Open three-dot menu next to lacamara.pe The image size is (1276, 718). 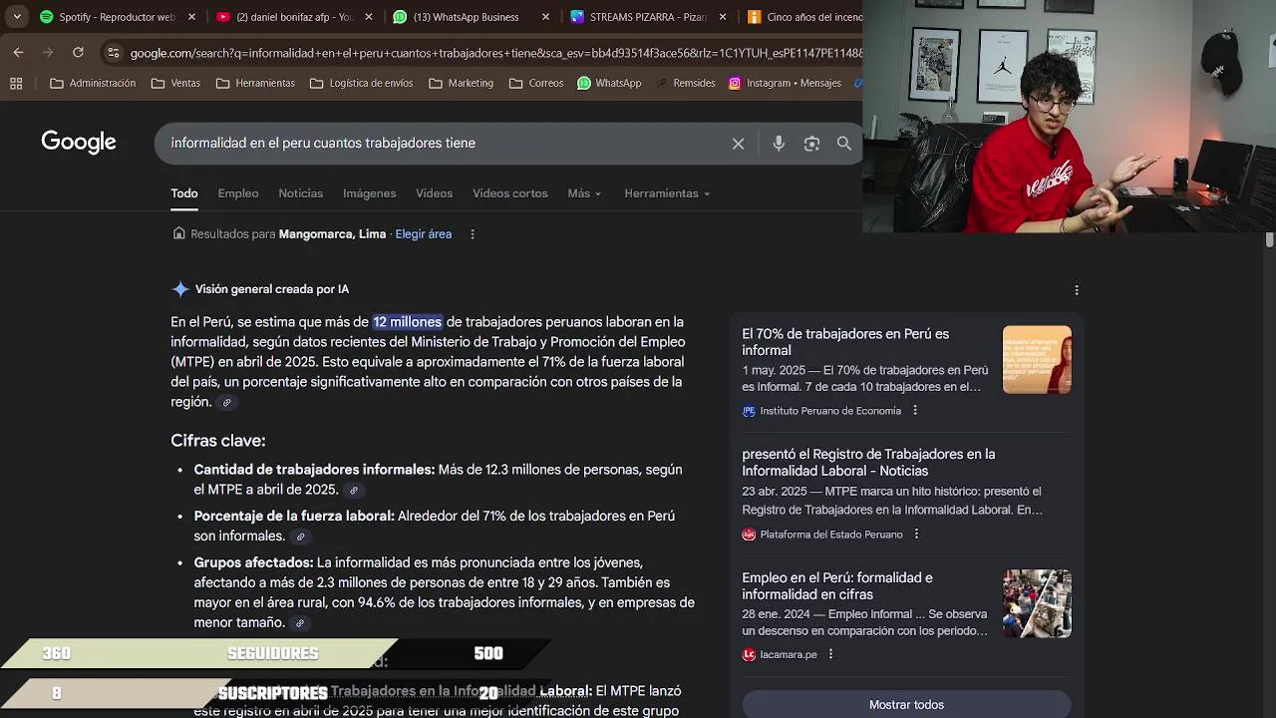[x=830, y=654]
